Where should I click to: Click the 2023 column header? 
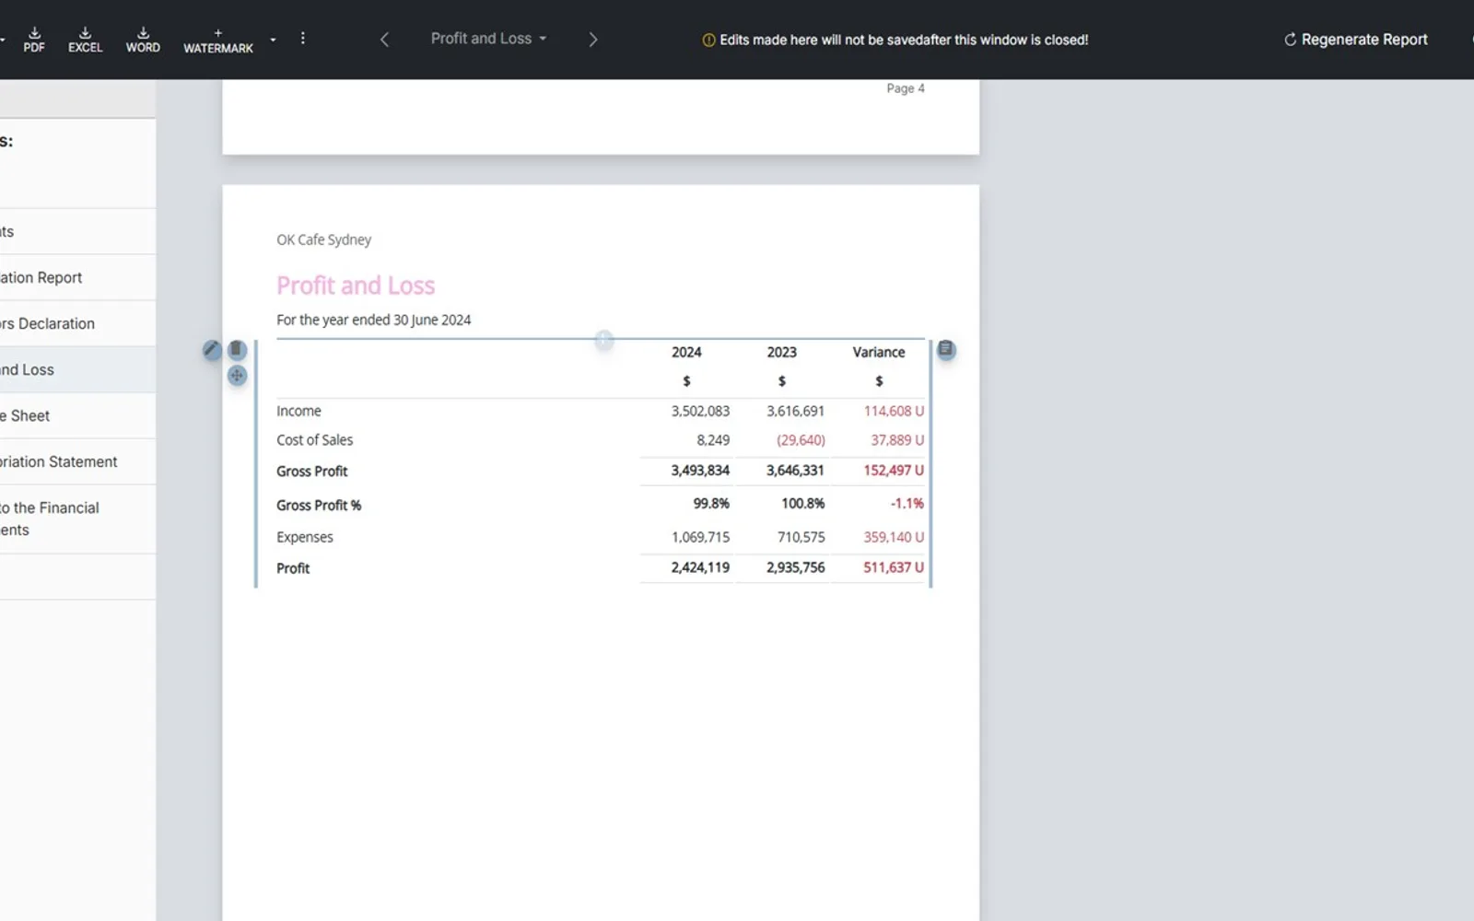click(x=781, y=352)
